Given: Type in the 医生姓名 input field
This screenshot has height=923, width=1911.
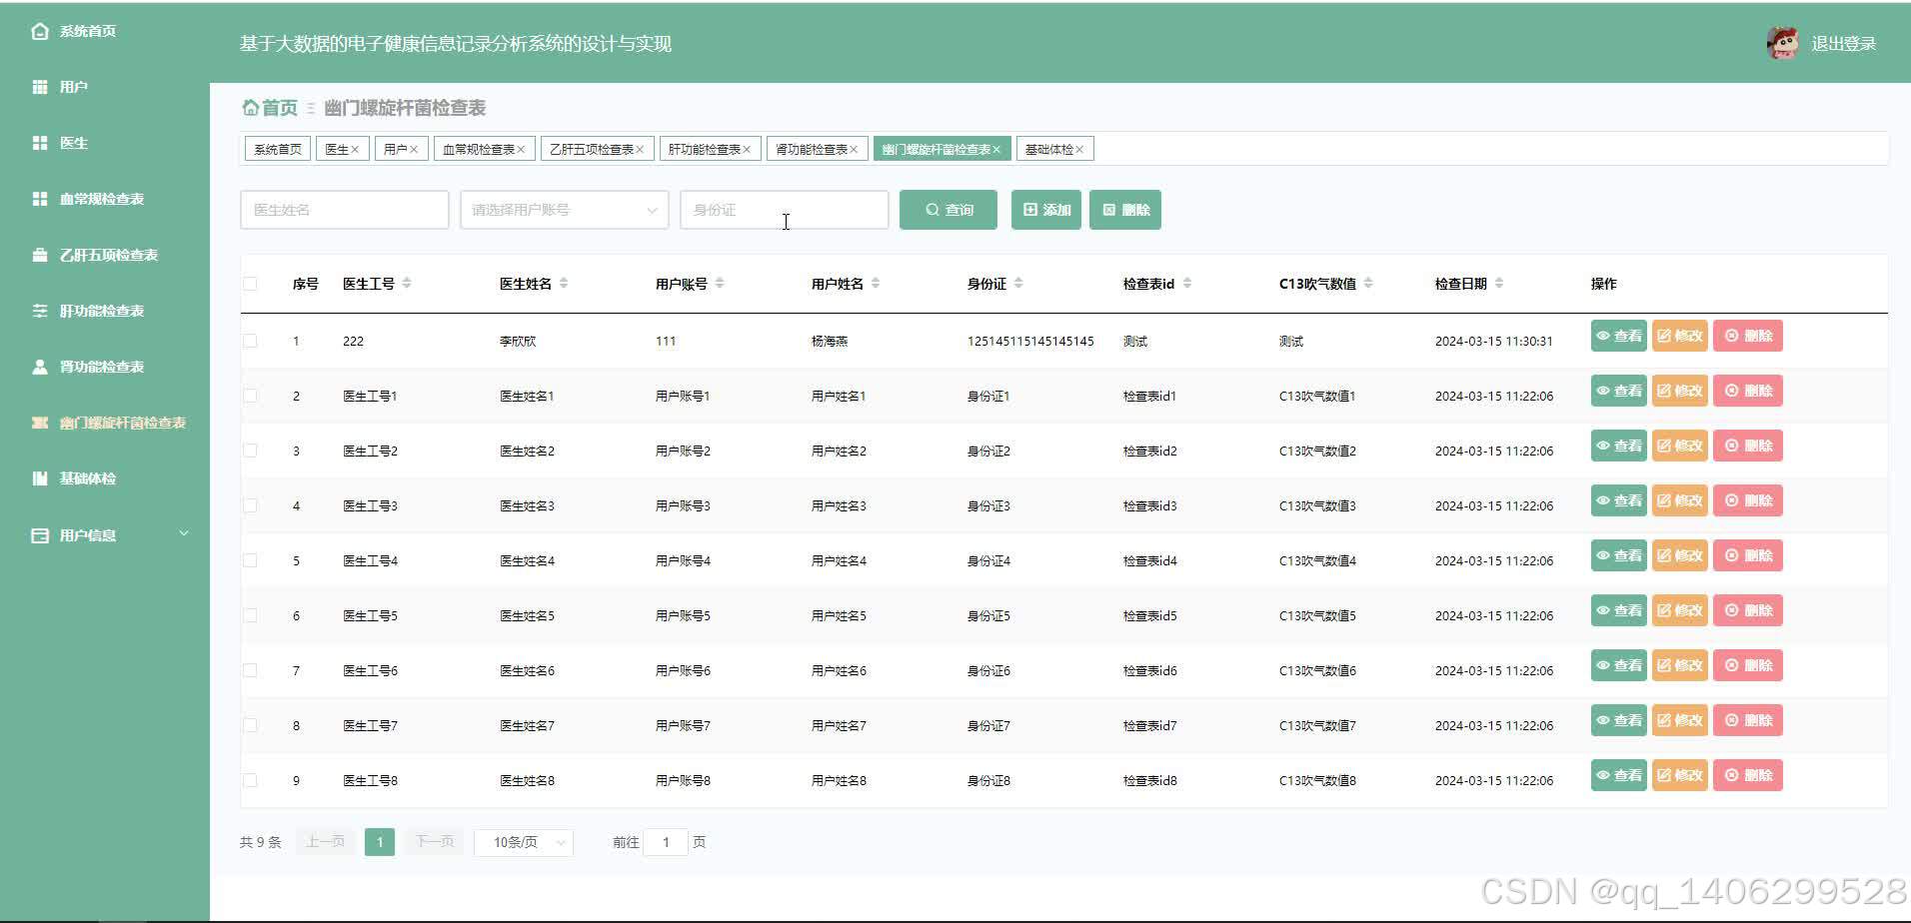Looking at the screenshot, I should coord(344,210).
